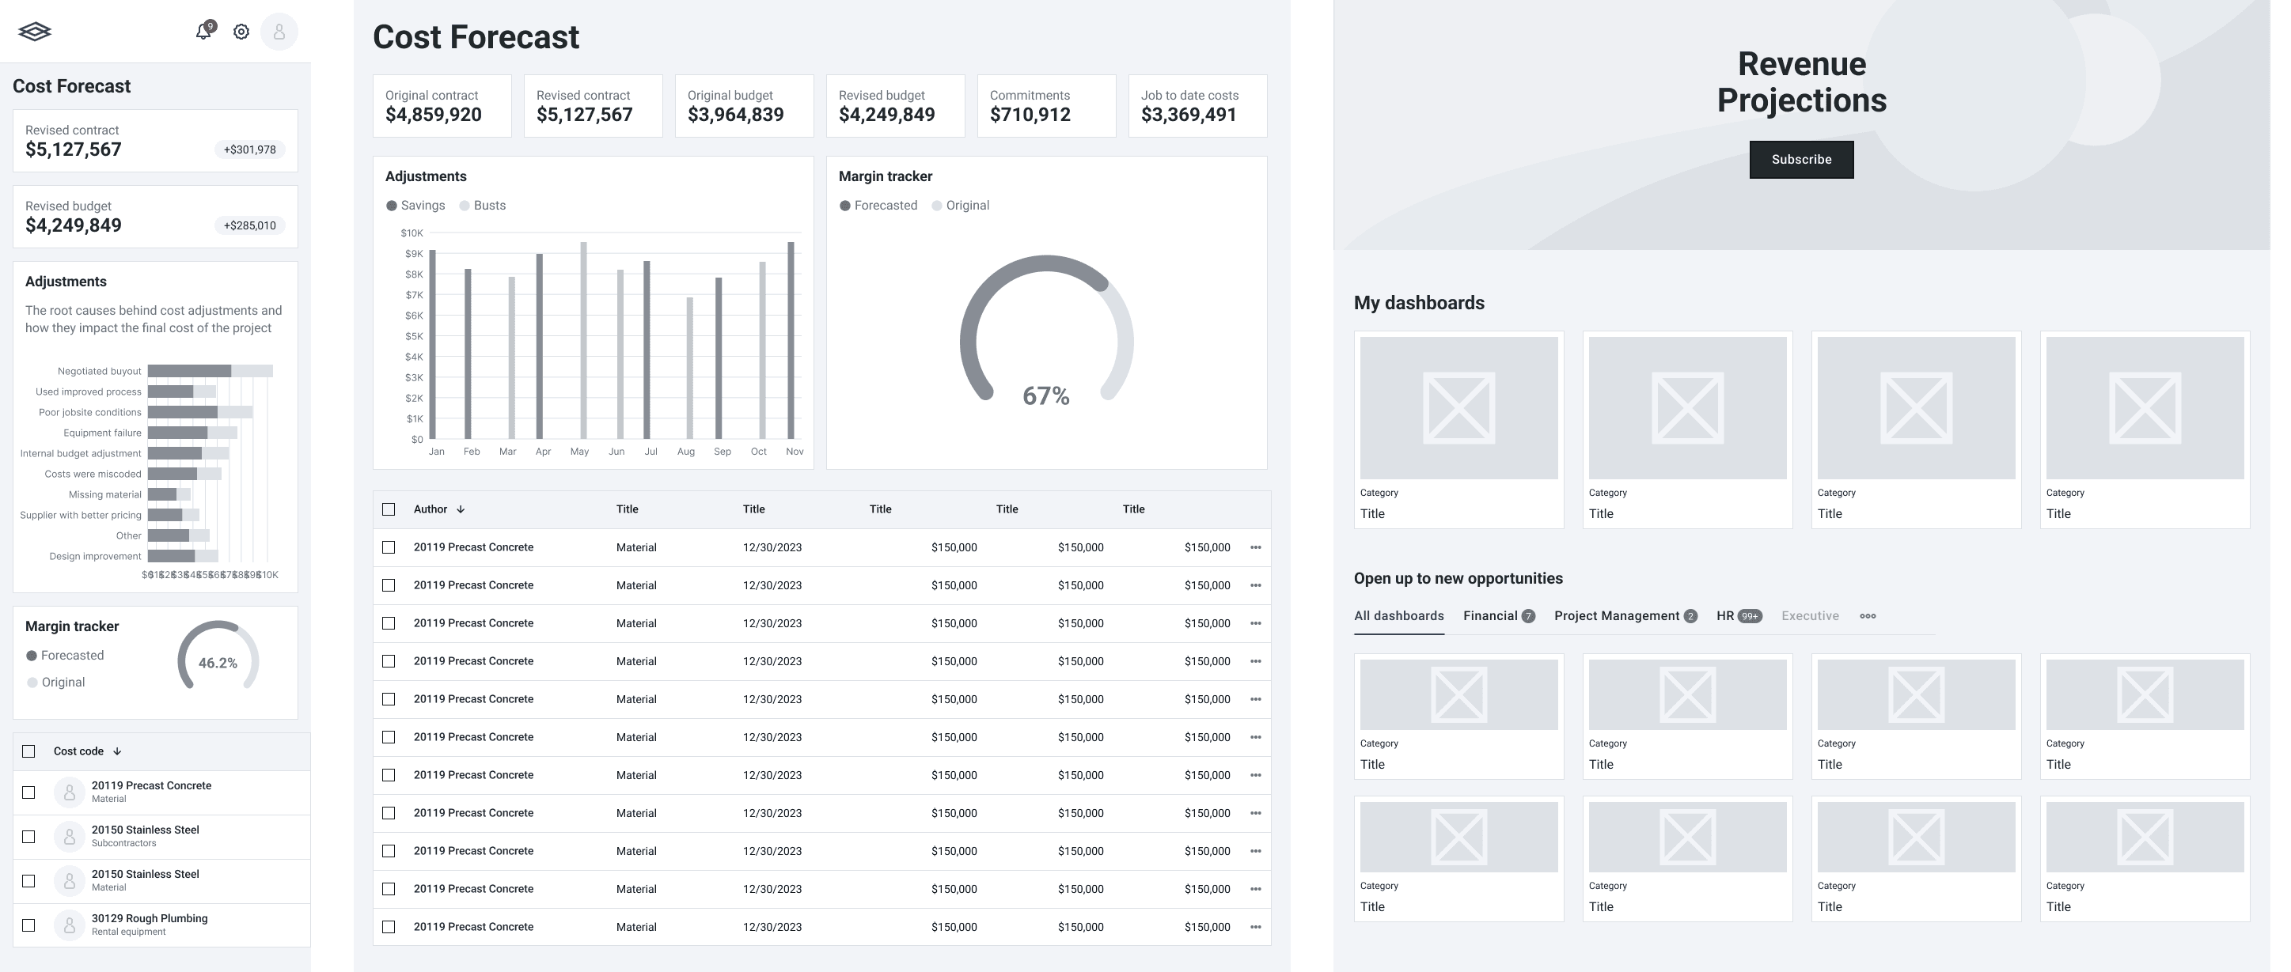Open first dashboard thumbnail under My dashboards
The width and height of the screenshot is (2291, 972).
1458,408
